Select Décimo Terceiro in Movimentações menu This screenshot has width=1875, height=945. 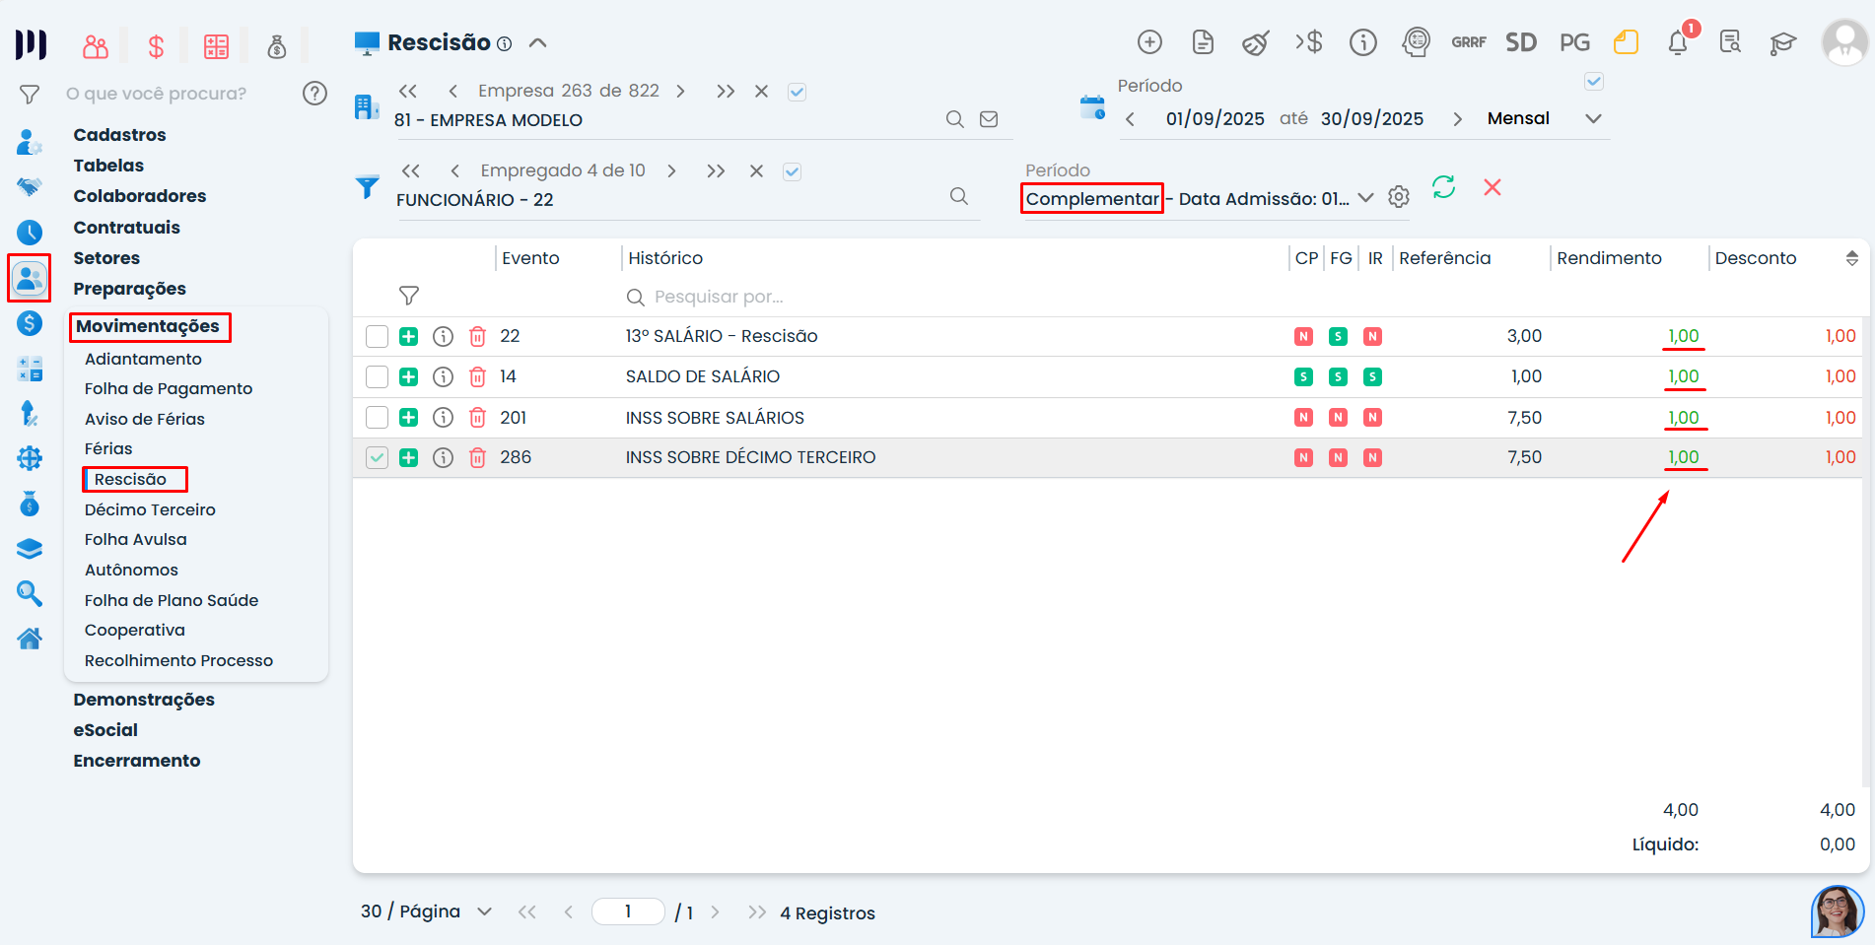pyautogui.click(x=150, y=509)
